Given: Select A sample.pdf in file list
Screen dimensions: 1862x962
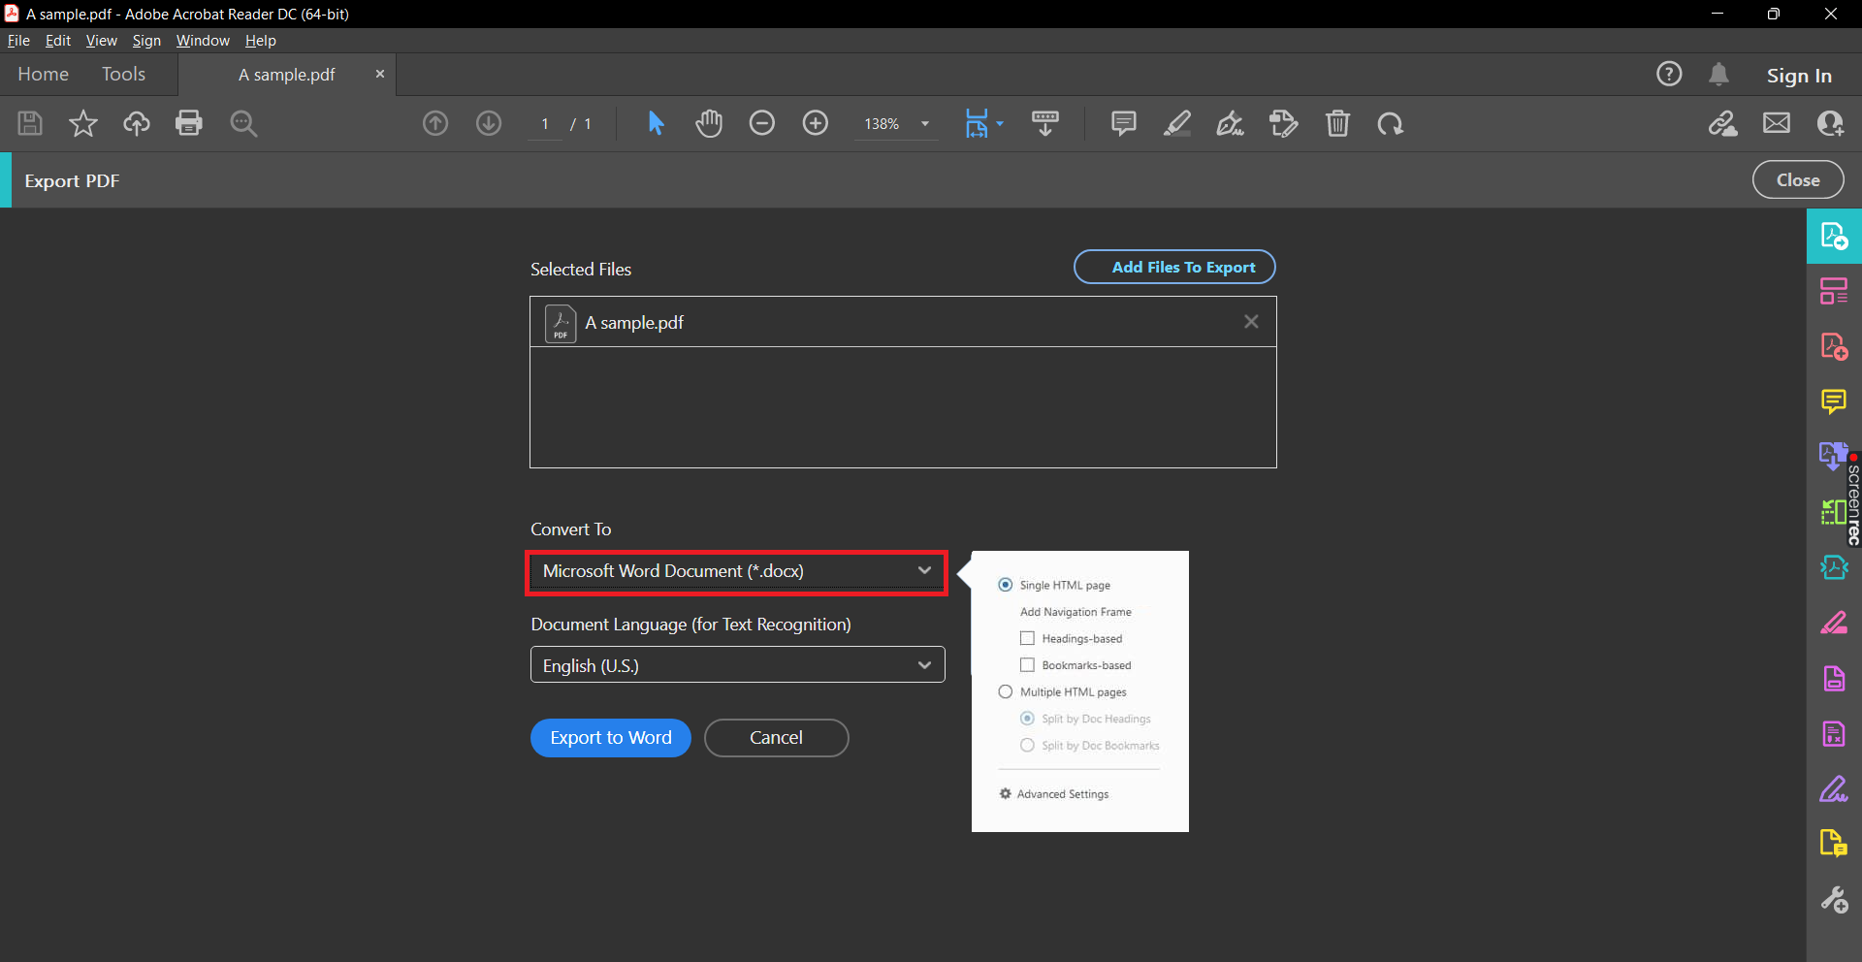Looking at the screenshot, I should click(903, 322).
